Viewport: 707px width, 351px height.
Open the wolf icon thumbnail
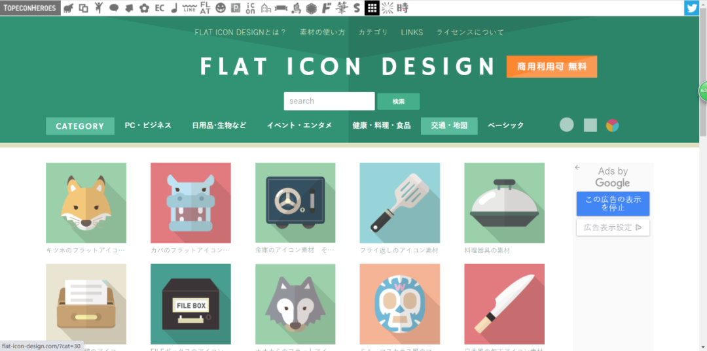click(295, 304)
